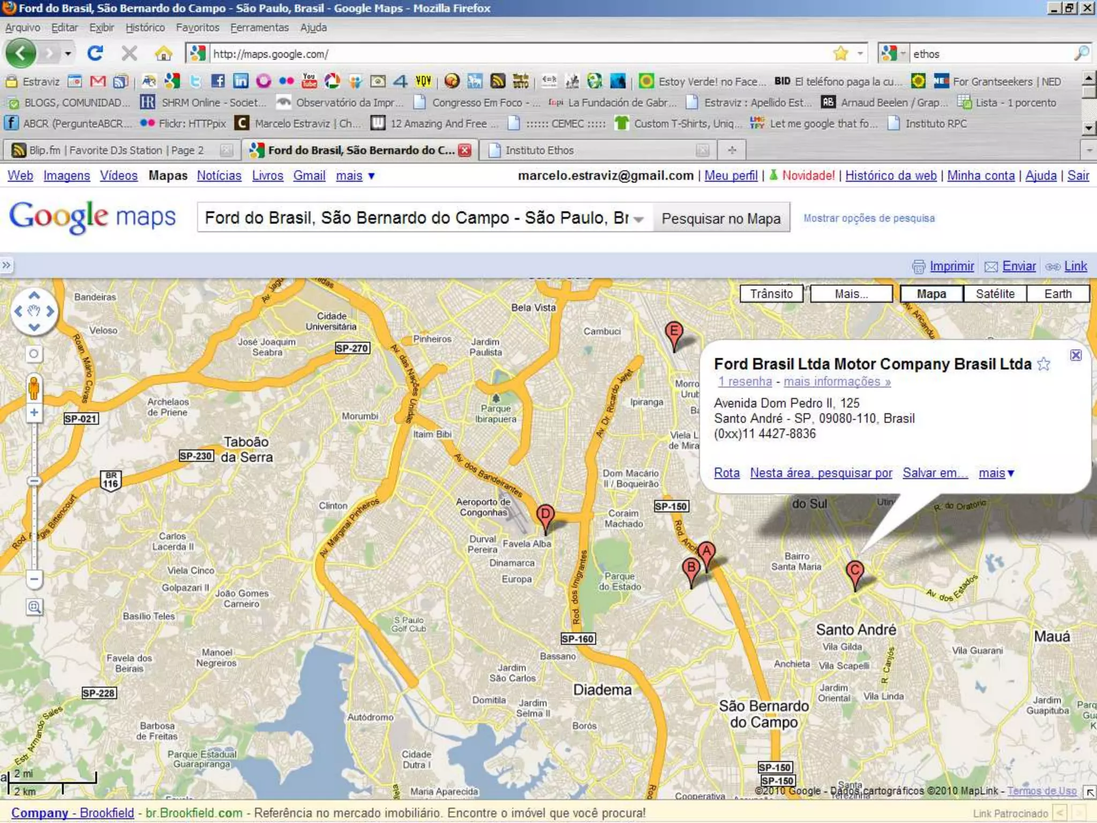Open the Histórico menu
Screen dimensions: 1097x823
coord(145,27)
